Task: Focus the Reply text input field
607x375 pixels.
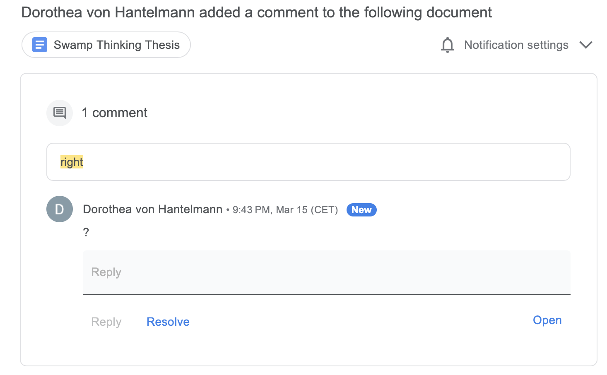Action: click(x=326, y=272)
